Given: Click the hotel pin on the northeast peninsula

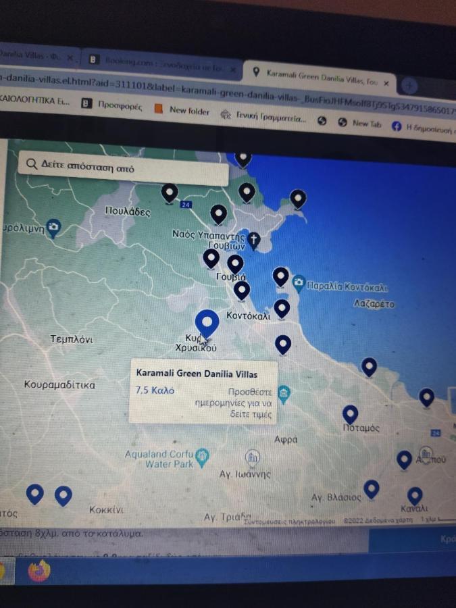Looking at the screenshot, I should [298, 199].
